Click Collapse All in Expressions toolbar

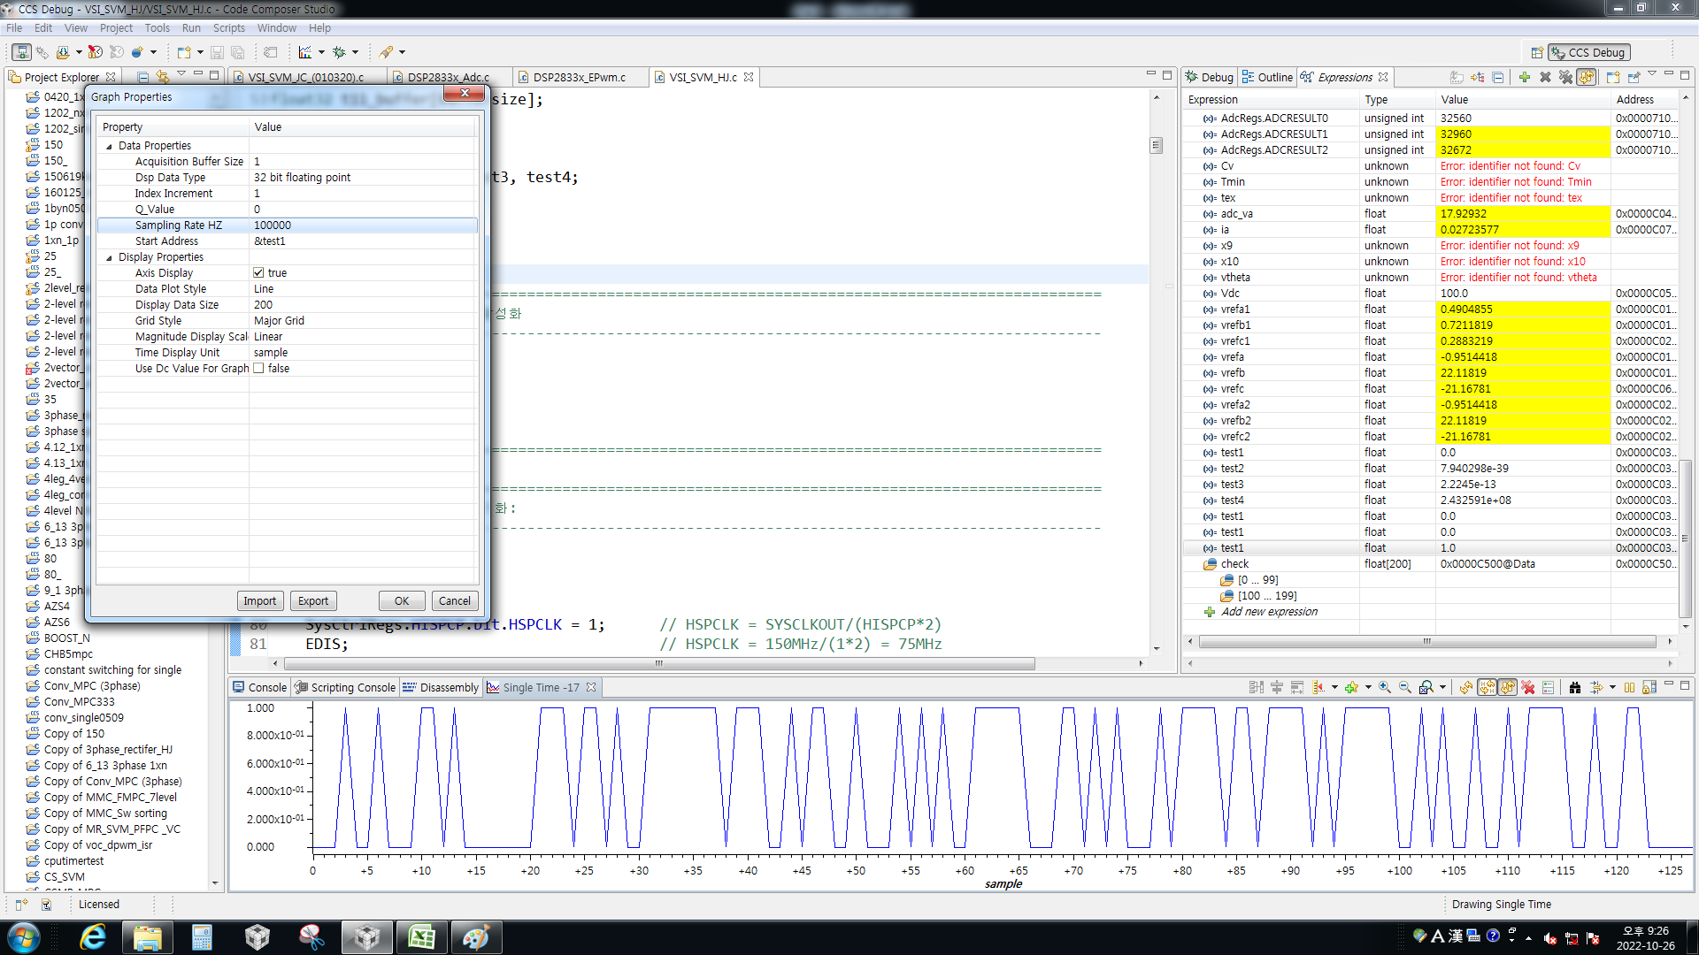coord(1498,77)
